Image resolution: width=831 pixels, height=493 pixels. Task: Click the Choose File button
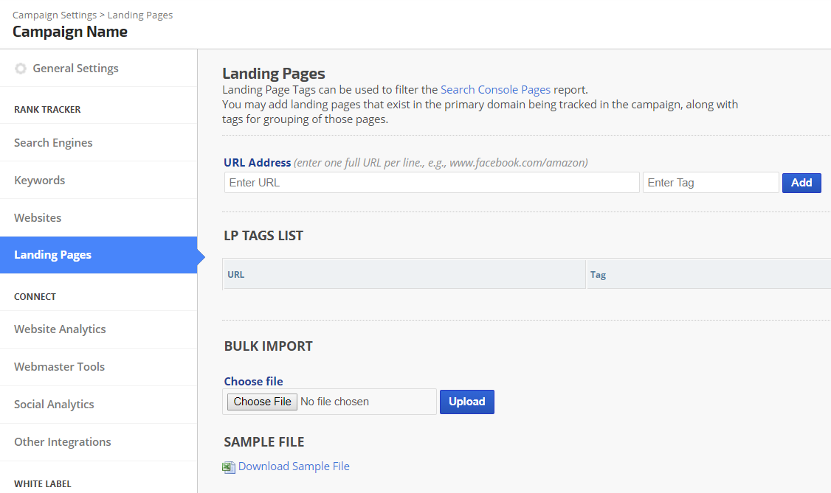[262, 402]
